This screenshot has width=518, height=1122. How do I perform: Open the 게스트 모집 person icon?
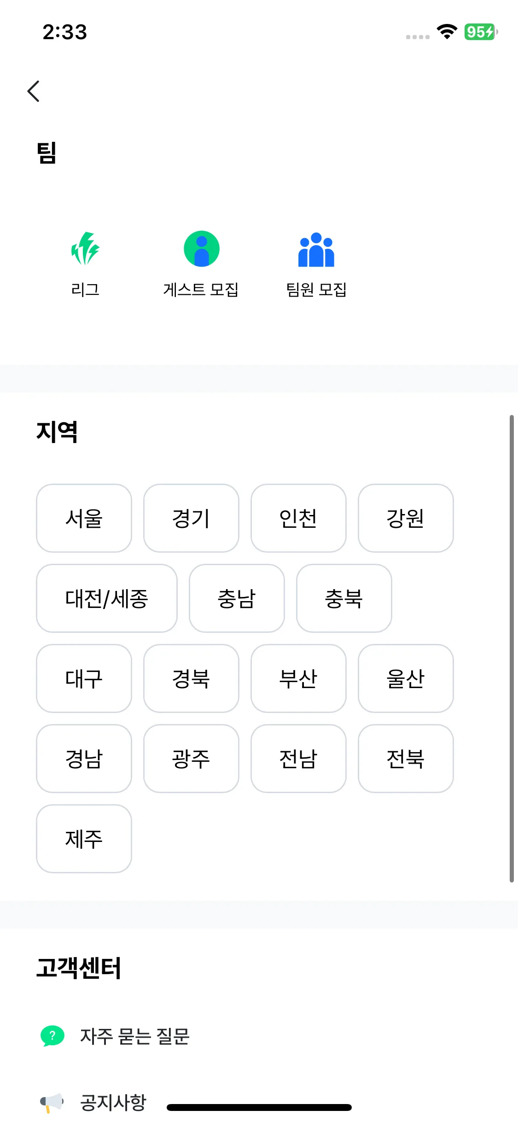[x=201, y=249]
